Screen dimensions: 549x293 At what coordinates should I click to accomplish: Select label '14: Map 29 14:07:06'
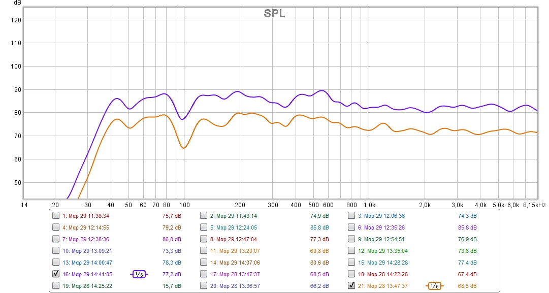pos(235,263)
